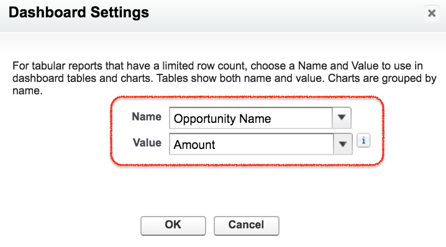Select the 'Opportunity Name' text in the Name box

coord(222,119)
